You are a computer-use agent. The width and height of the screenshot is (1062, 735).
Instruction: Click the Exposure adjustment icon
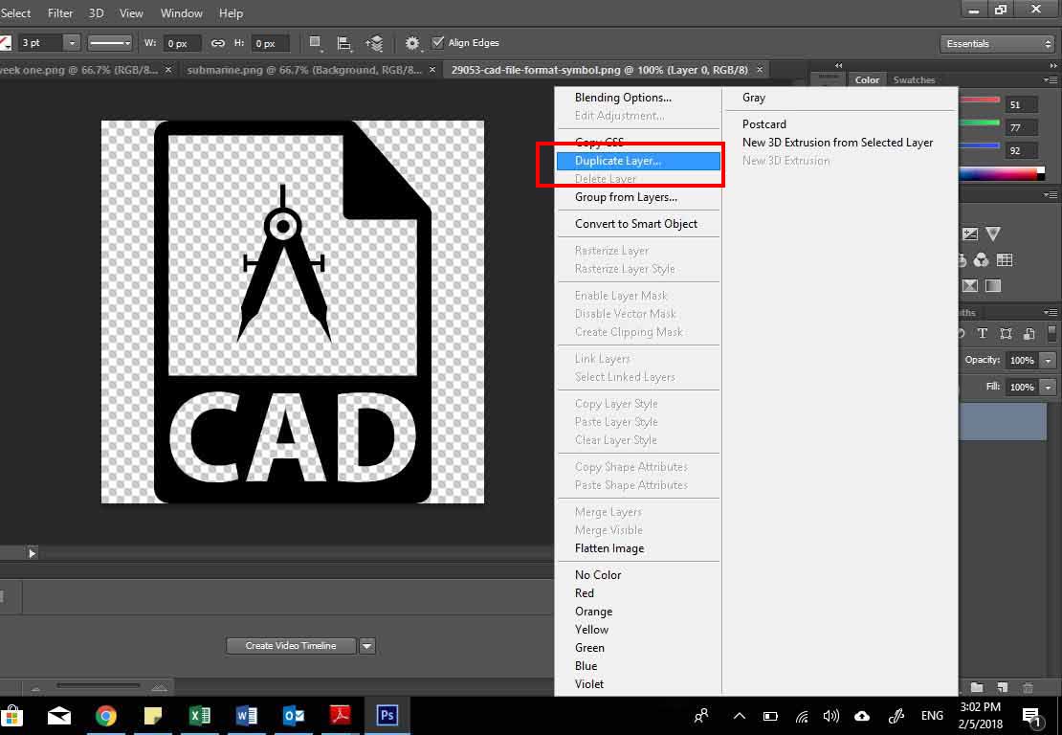click(x=970, y=234)
